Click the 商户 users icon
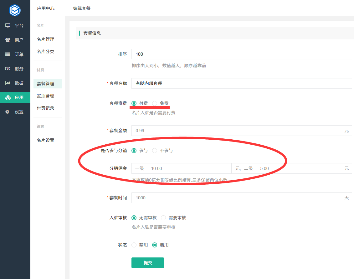 coord(8,40)
